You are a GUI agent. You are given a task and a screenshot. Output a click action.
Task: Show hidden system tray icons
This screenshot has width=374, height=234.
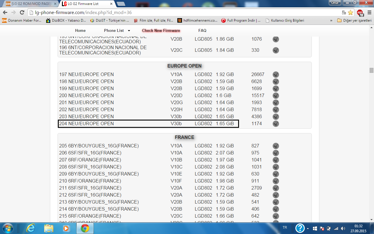(x=308, y=228)
